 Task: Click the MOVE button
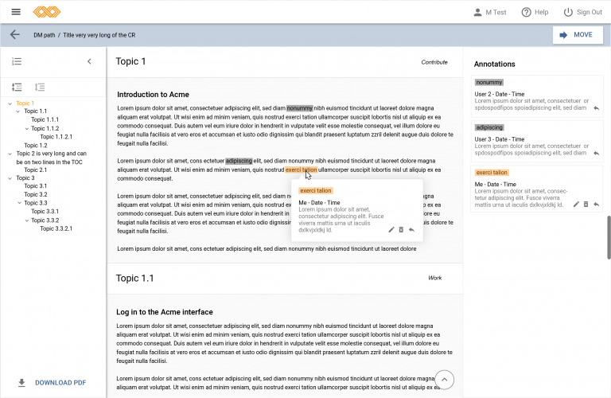click(x=578, y=35)
